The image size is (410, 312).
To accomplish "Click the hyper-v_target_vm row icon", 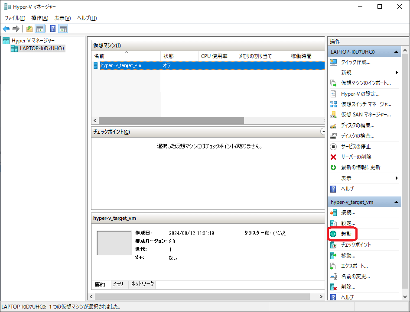I will coord(95,65).
